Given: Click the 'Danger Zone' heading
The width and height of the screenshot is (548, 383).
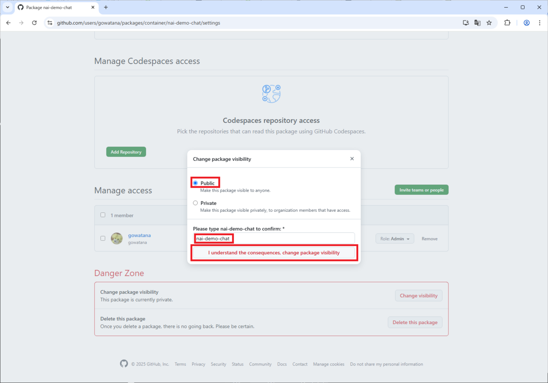Looking at the screenshot, I should coord(119,273).
